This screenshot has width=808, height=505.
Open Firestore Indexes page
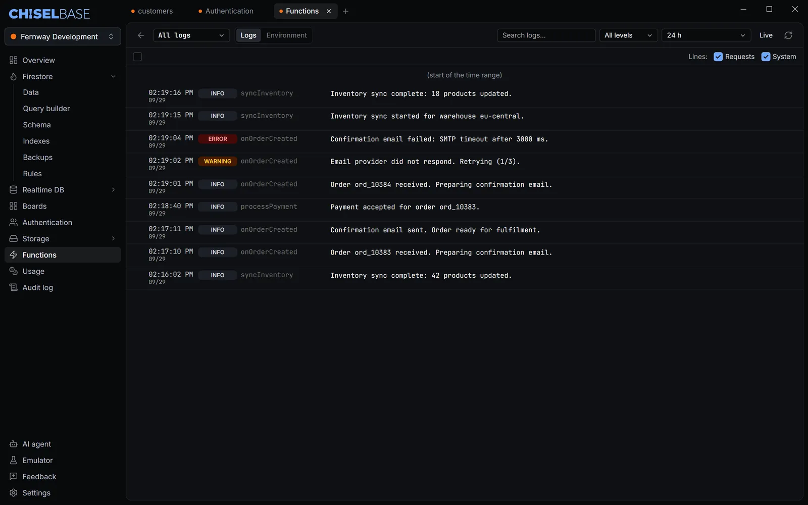click(x=36, y=141)
